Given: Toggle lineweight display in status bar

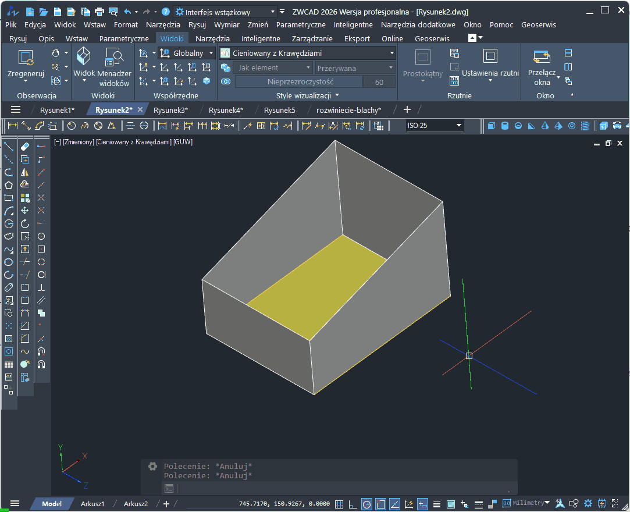Looking at the screenshot, I should pos(437,504).
